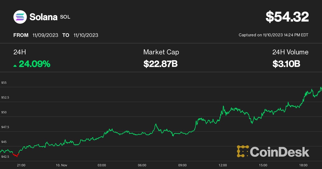Click the CoinDesk logo icon

(243, 151)
